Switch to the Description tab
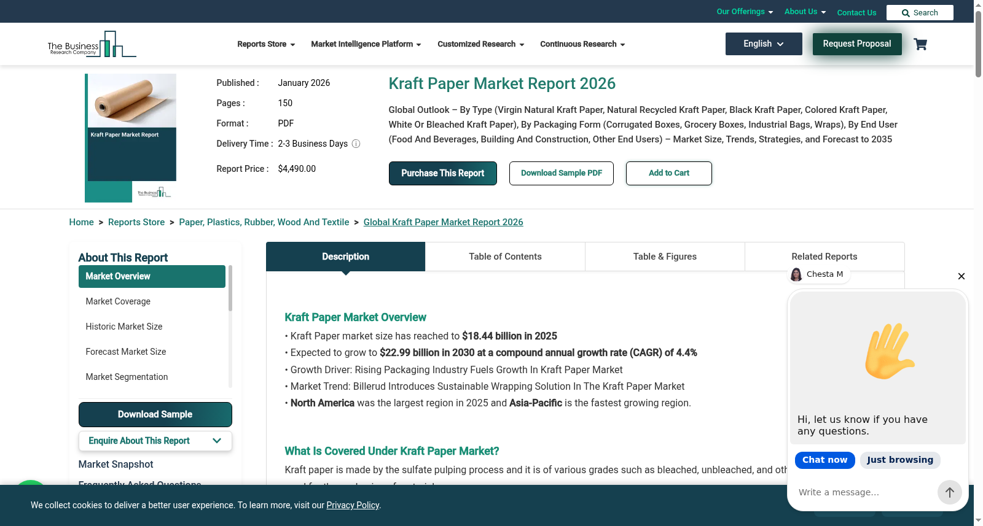The image size is (983, 526). [x=345, y=257]
